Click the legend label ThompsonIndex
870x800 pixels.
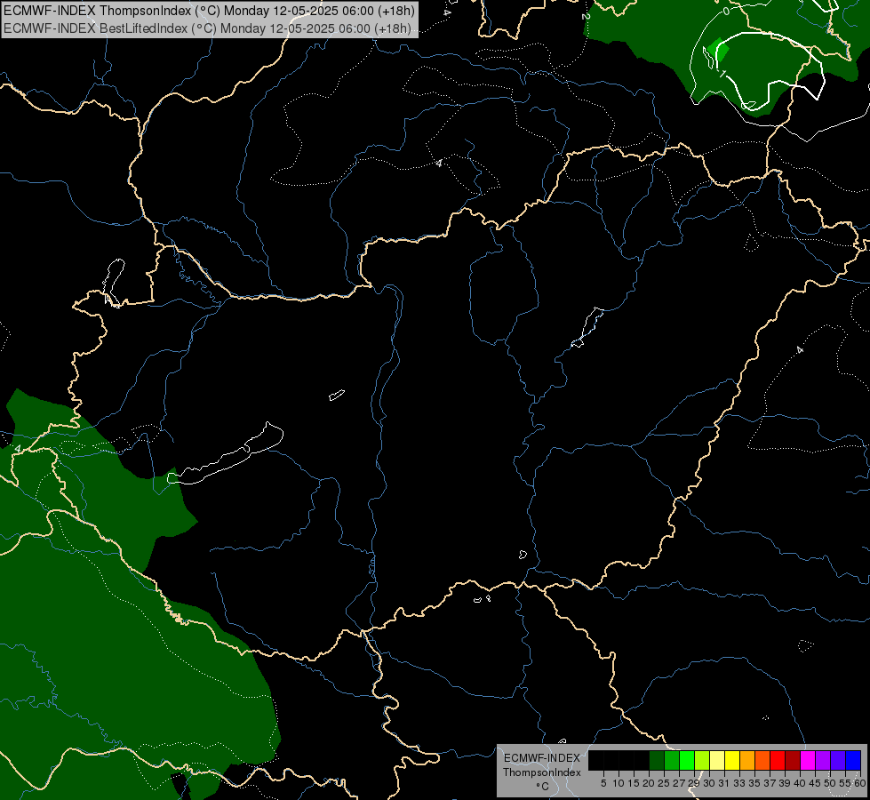pyautogui.click(x=542, y=772)
